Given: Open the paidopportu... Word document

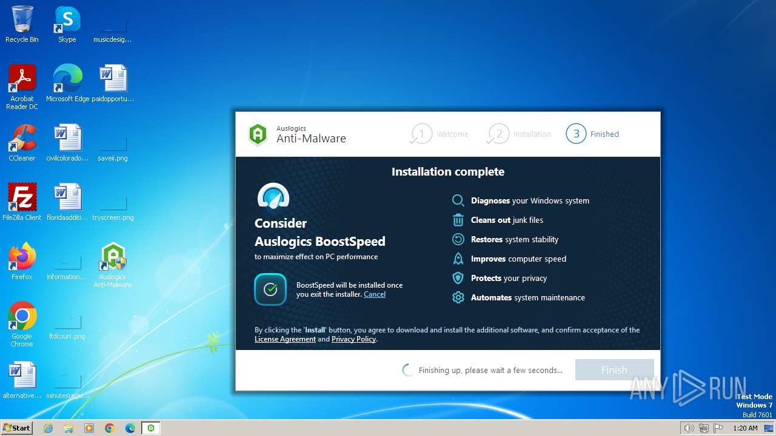Looking at the screenshot, I should click(x=113, y=84).
